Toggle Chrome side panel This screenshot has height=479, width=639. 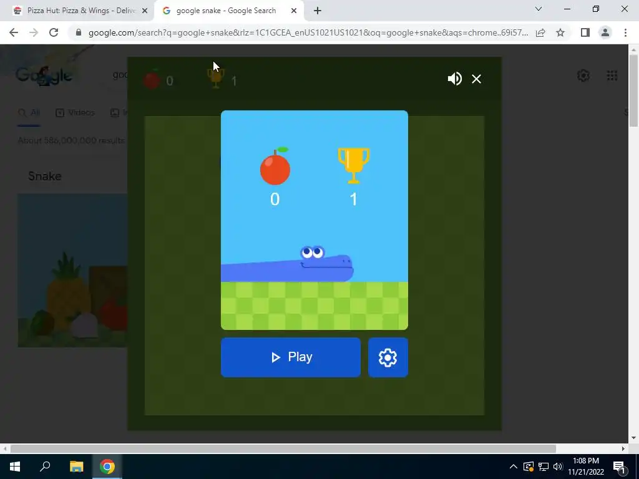tap(585, 32)
